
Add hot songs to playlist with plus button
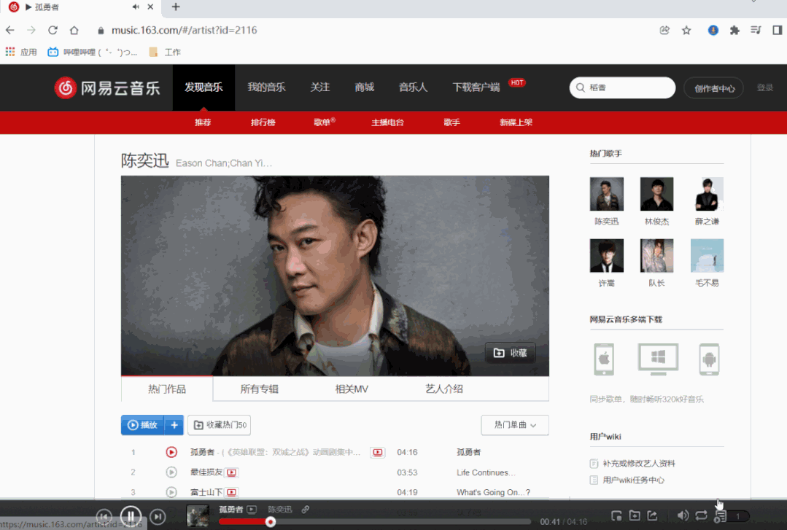click(174, 425)
